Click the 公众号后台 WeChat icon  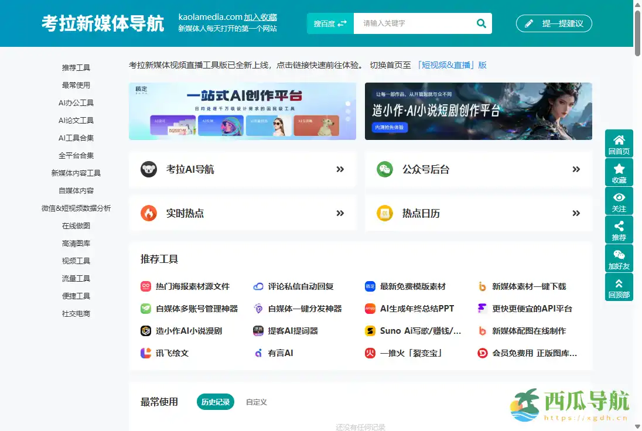[385, 169]
